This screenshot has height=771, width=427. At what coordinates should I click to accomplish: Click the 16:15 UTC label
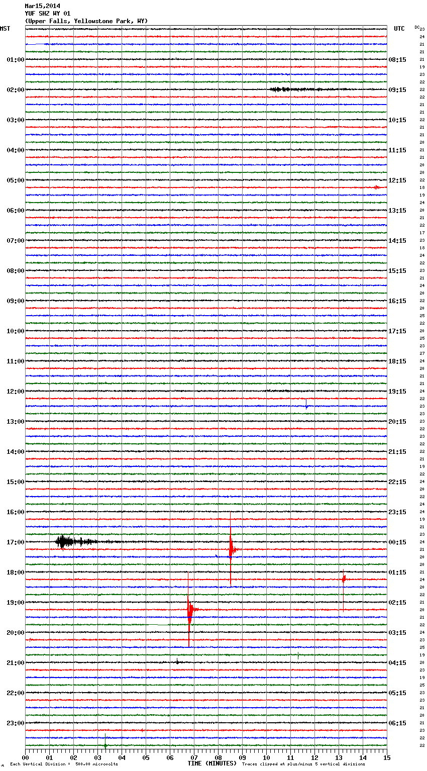tap(397, 301)
